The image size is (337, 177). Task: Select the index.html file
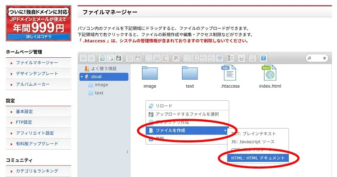270,77
